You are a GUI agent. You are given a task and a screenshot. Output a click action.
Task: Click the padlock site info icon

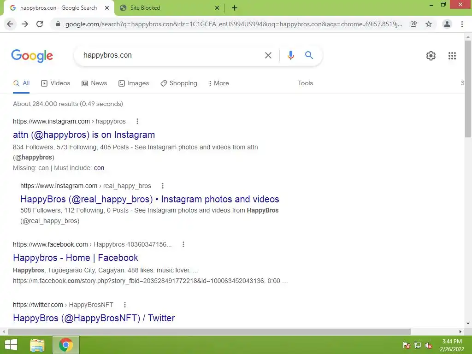(x=58, y=24)
